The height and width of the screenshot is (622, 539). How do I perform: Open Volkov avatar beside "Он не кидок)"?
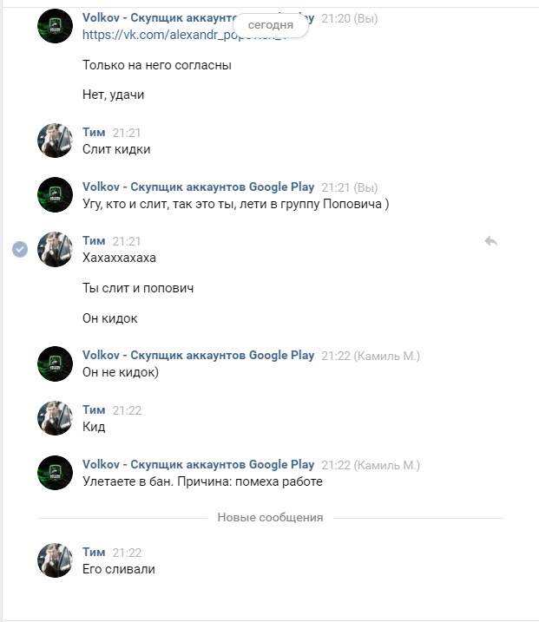tap(55, 363)
